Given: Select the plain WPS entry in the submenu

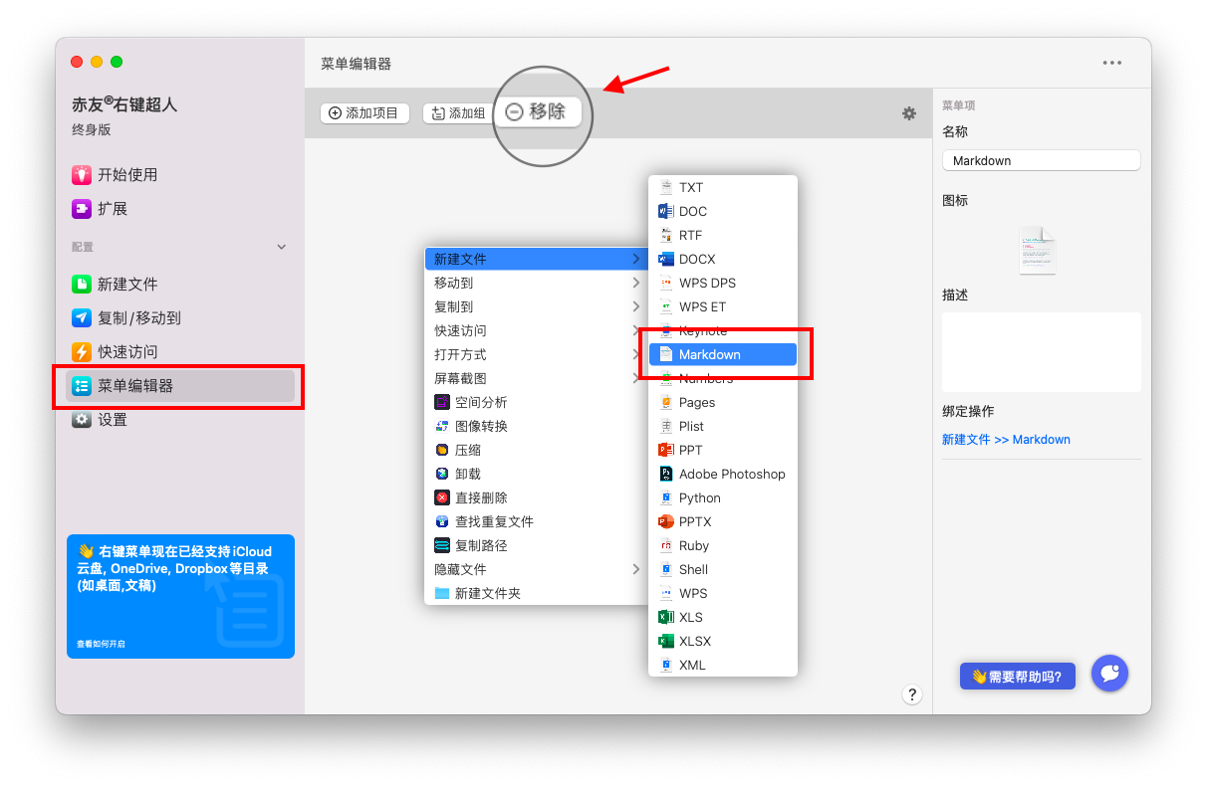Looking at the screenshot, I should pyautogui.click(x=723, y=593).
